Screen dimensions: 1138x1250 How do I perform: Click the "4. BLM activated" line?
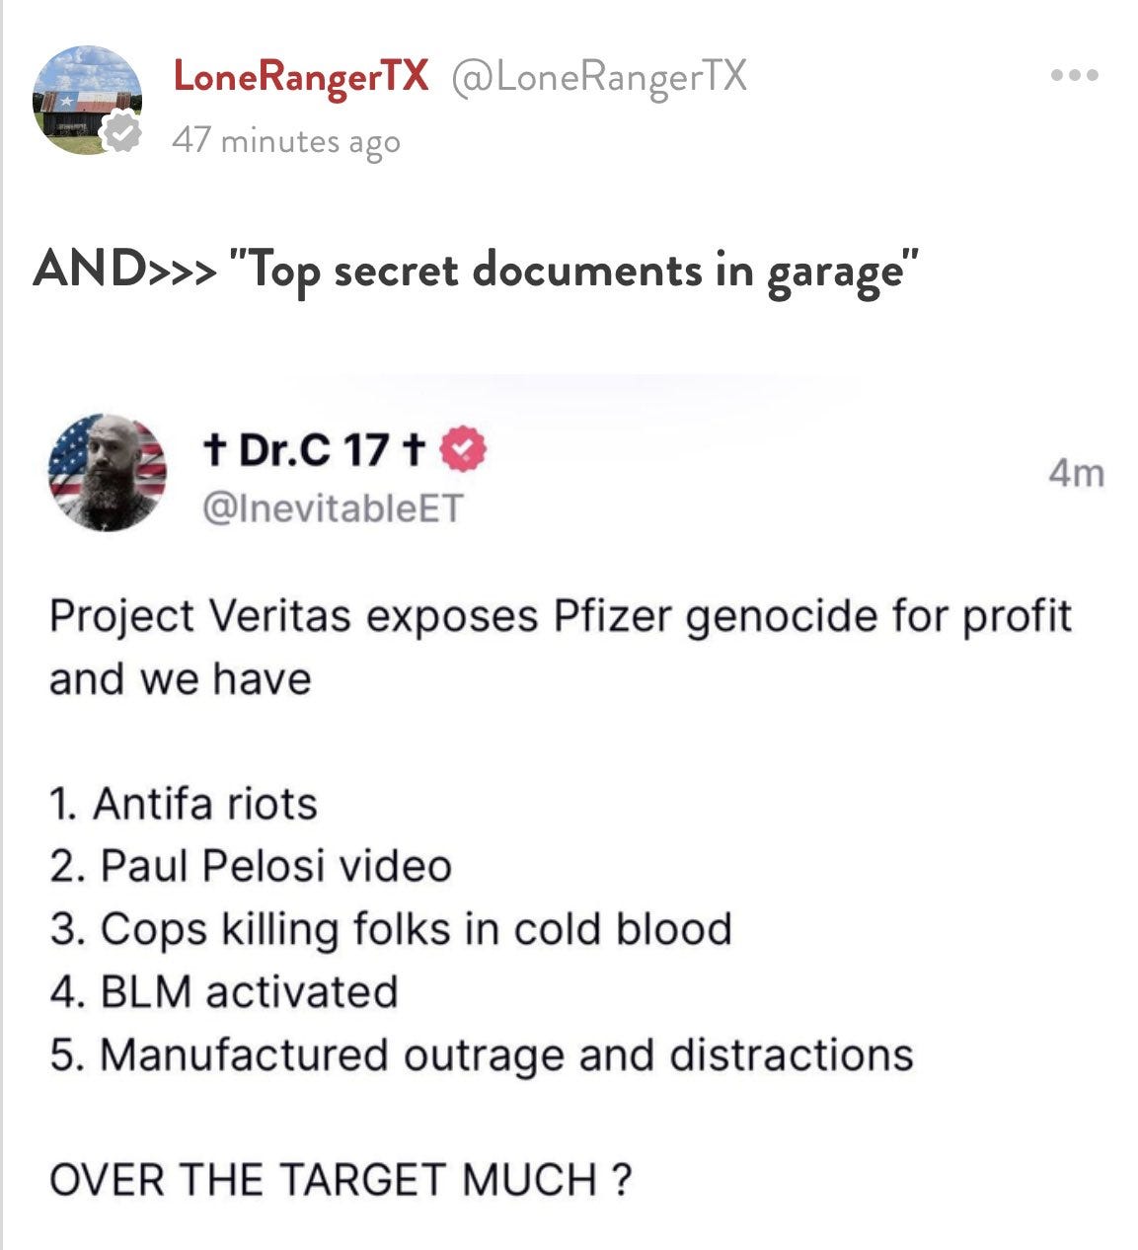pyautogui.click(x=224, y=992)
